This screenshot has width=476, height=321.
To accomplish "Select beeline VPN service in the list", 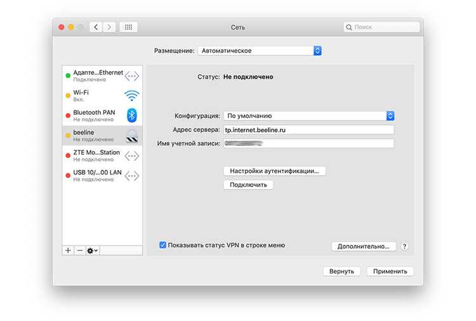I will coord(102,136).
